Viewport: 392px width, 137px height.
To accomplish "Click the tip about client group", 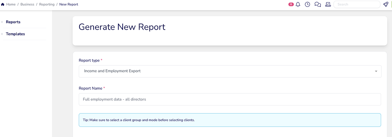I will click(x=230, y=120).
